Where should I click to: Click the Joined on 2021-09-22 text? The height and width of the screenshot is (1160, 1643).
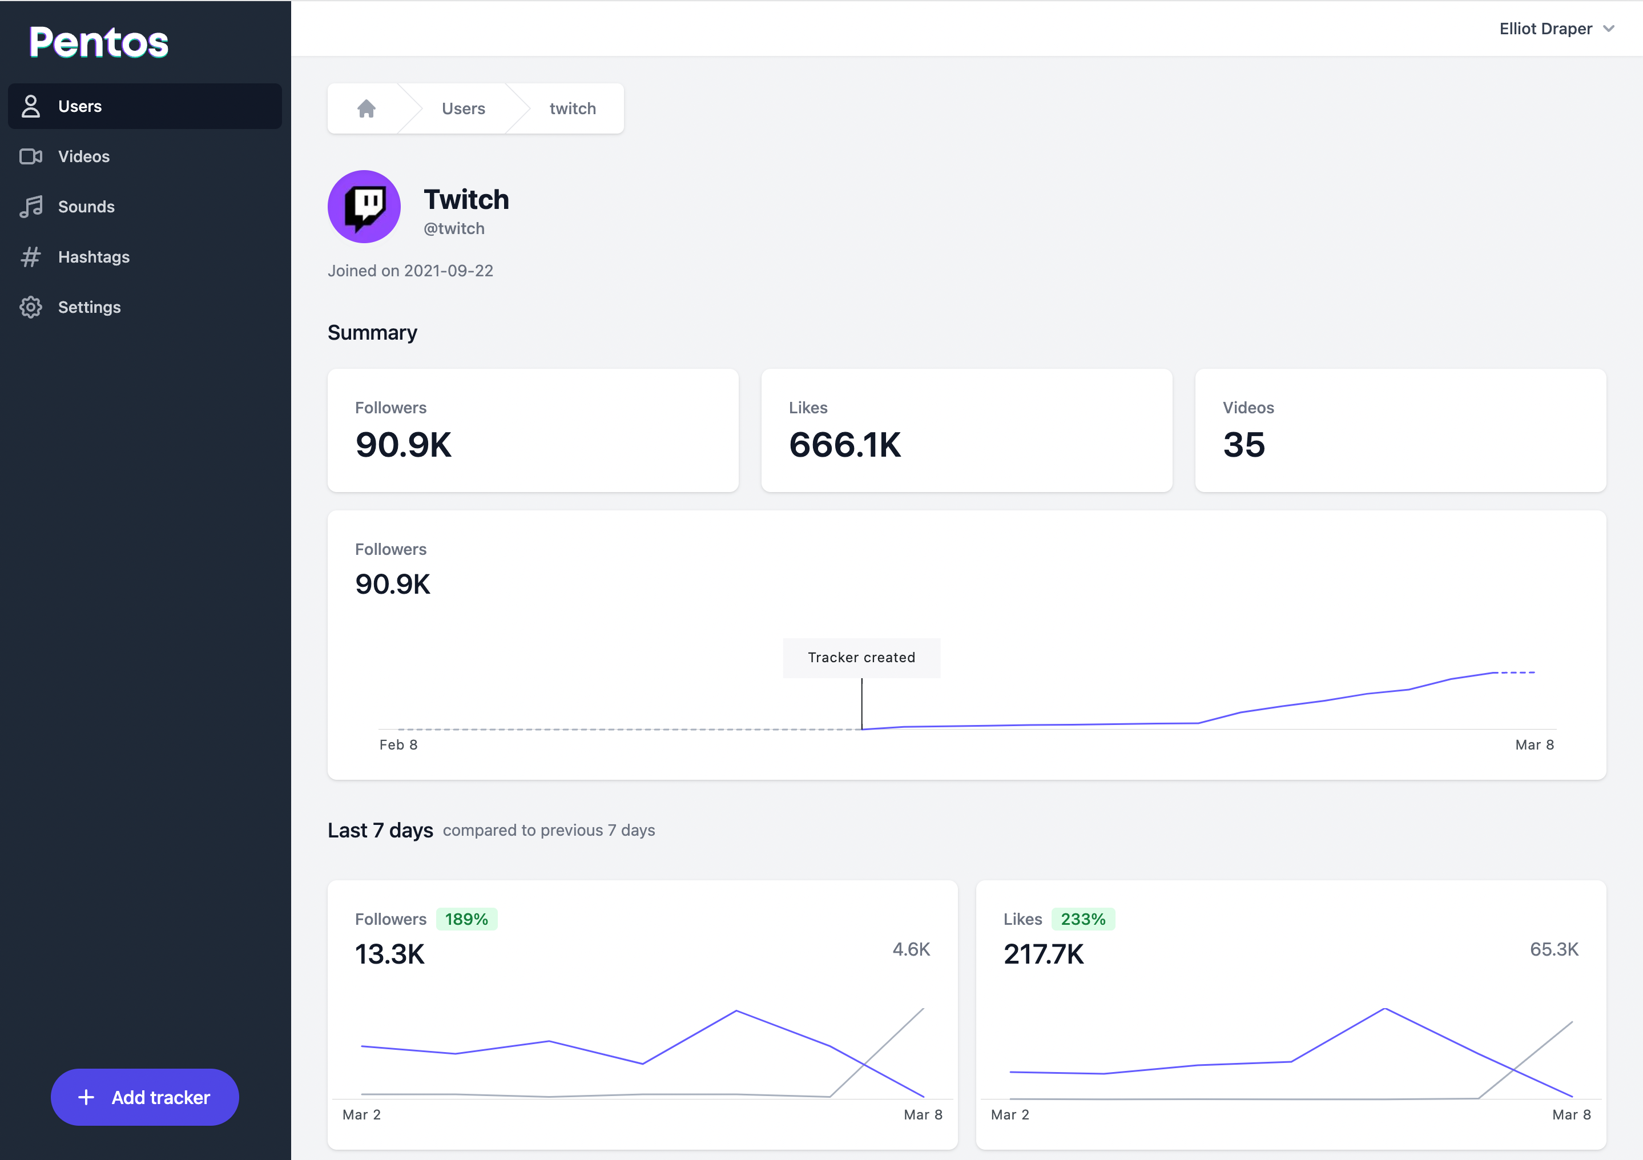click(410, 271)
